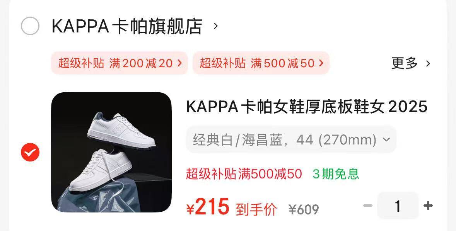View ¥215 到手价 price details
This screenshot has height=231, width=456.
point(232,207)
